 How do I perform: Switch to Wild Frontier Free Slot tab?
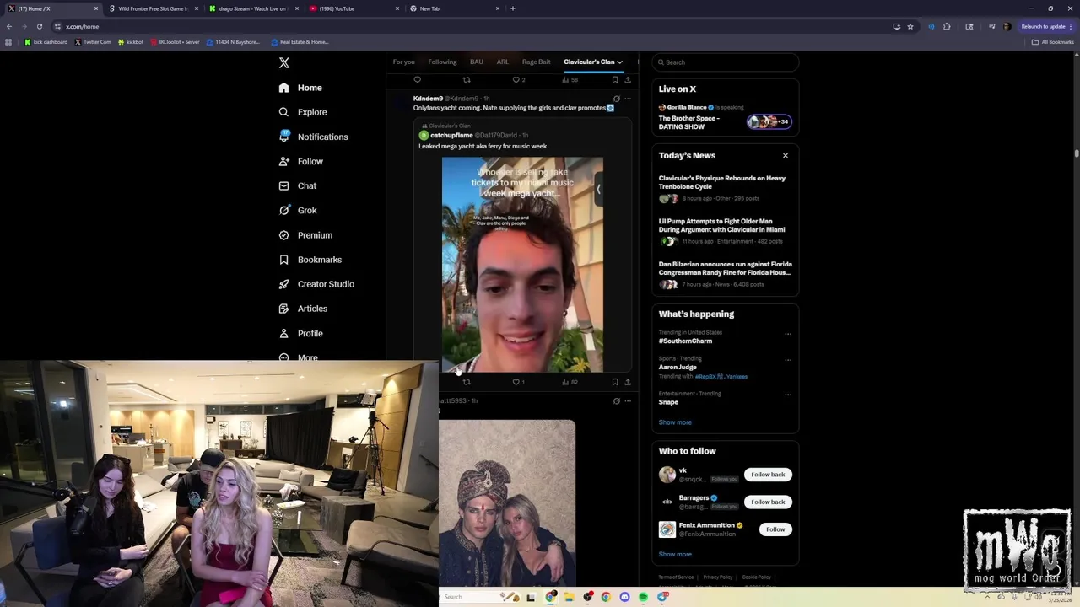[152, 8]
